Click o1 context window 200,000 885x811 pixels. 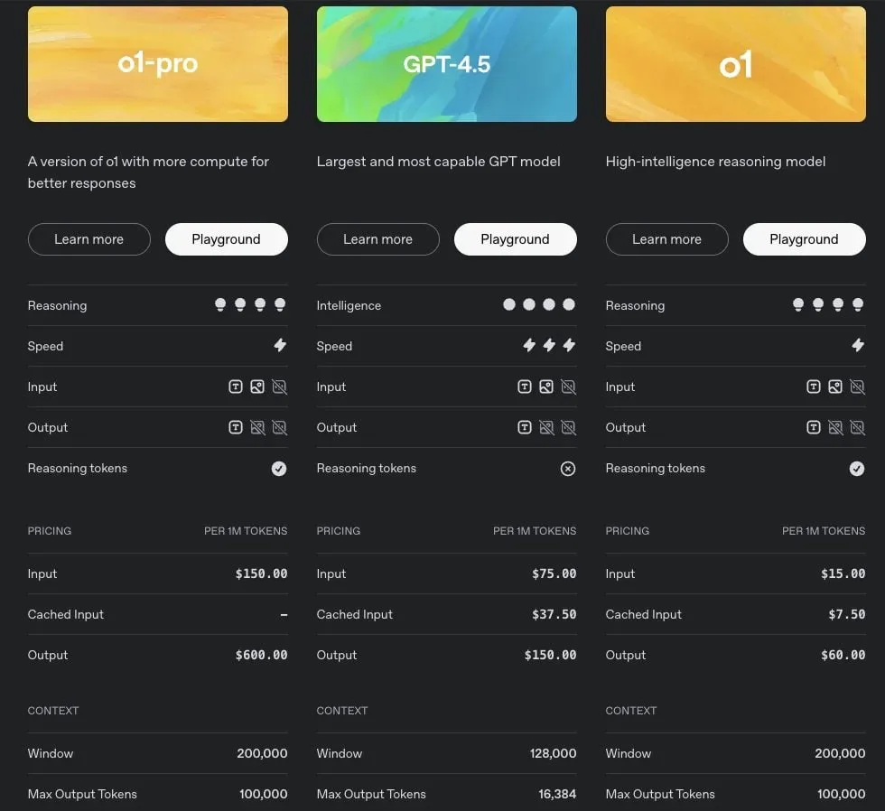(x=840, y=753)
